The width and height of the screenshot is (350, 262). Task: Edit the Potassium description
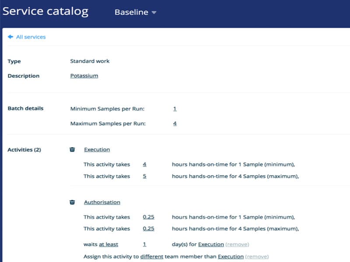click(x=84, y=76)
